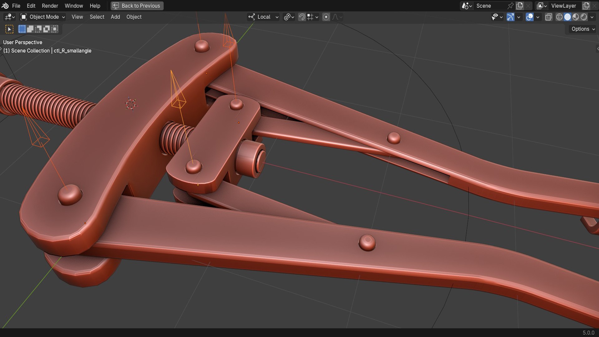
Task: Open overlays settings dropdown arrow
Action: [x=538, y=17]
